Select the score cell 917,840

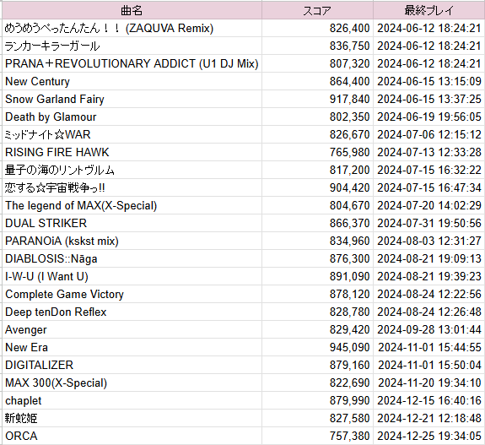click(317, 99)
